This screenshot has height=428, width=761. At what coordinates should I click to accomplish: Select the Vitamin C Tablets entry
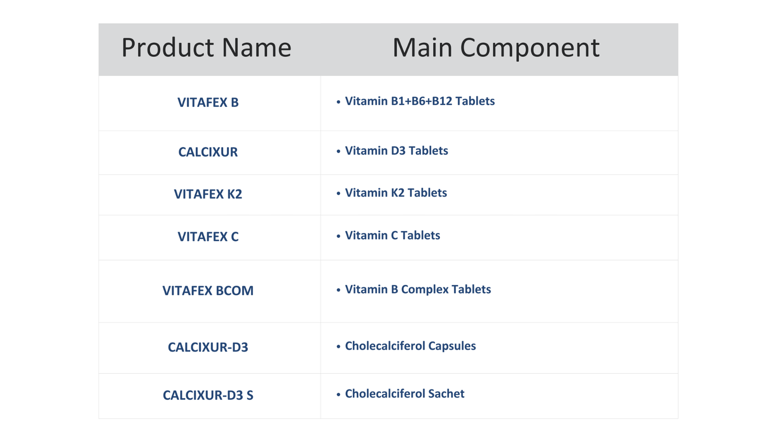(x=392, y=235)
